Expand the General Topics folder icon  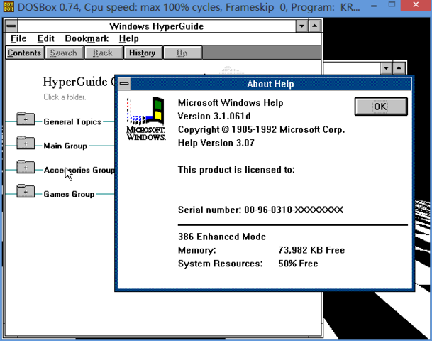click(26, 119)
